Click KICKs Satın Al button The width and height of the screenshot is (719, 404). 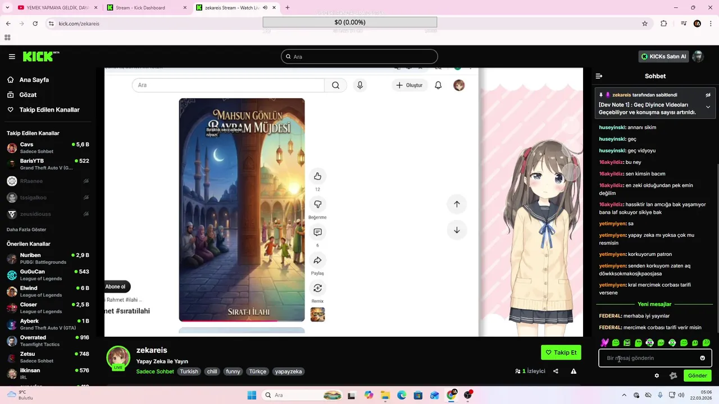(x=664, y=57)
